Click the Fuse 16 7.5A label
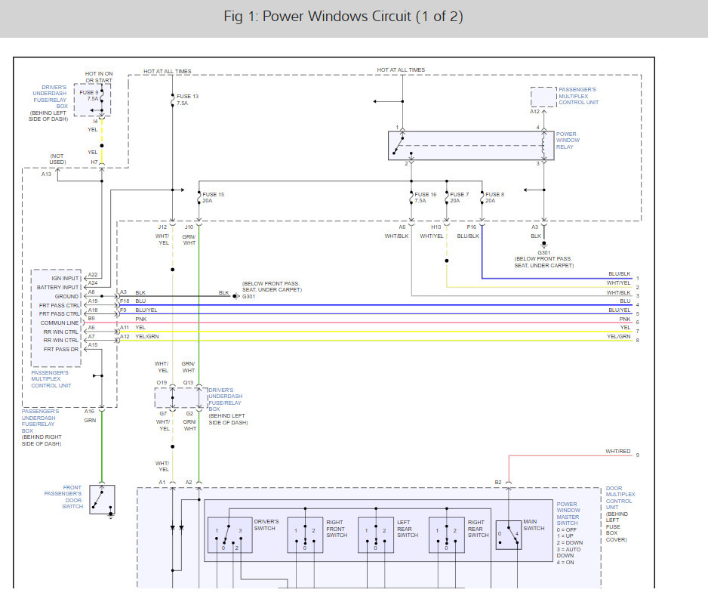Viewport: 708px width, 608px height. coord(425,198)
